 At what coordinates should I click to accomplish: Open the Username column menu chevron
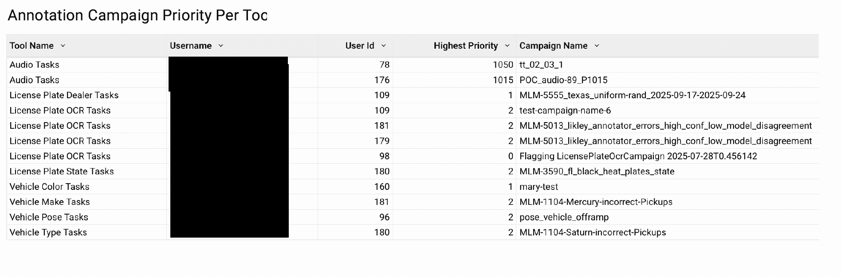tap(220, 46)
